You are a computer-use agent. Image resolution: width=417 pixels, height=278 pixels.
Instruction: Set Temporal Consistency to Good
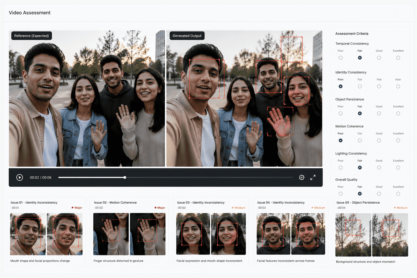(x=379, y=58)
